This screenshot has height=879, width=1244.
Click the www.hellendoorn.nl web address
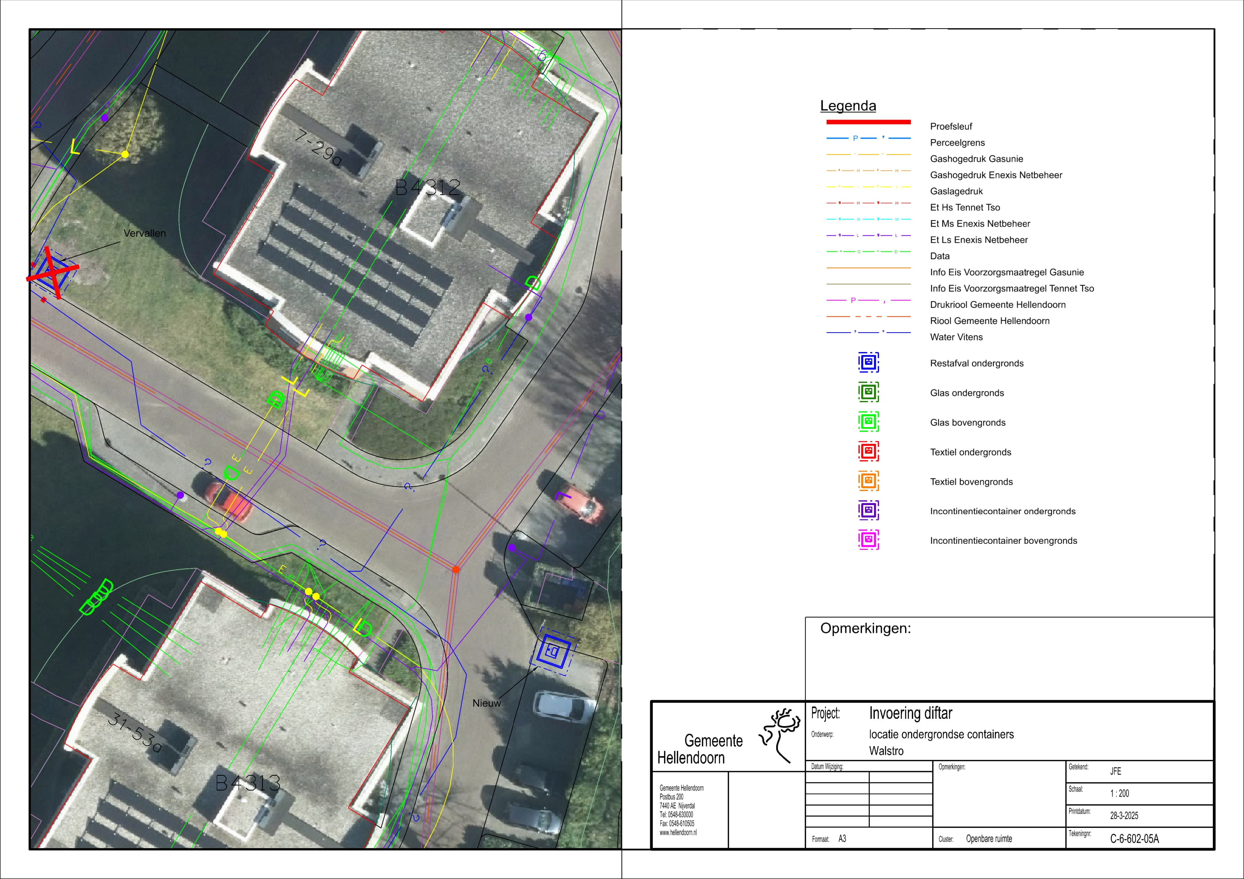tap(678, 833)
